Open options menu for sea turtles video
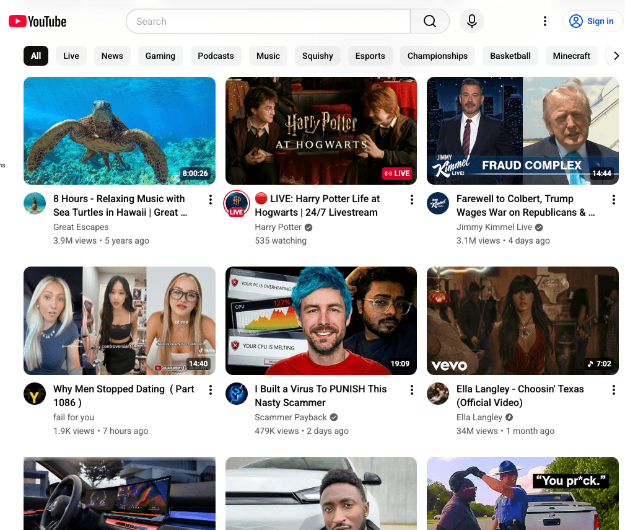 [211, 200]
